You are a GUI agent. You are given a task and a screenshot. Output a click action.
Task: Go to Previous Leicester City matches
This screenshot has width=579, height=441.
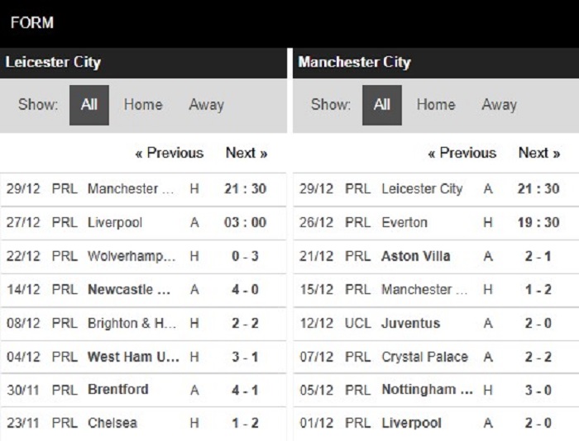(x=170, y=153)
